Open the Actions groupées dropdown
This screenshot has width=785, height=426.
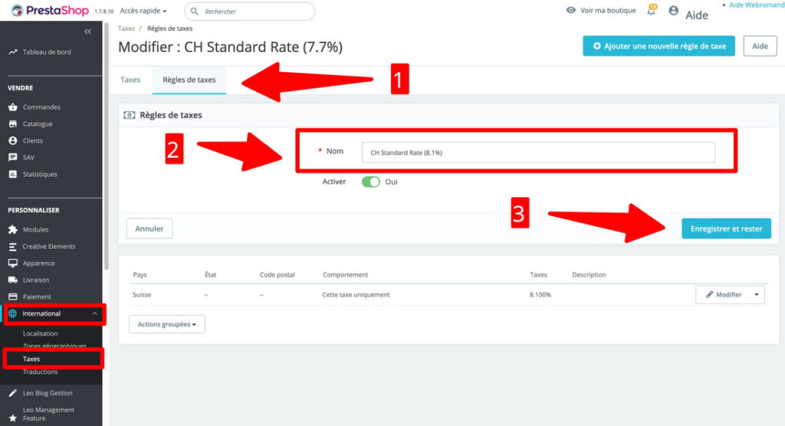coord(166,325)
